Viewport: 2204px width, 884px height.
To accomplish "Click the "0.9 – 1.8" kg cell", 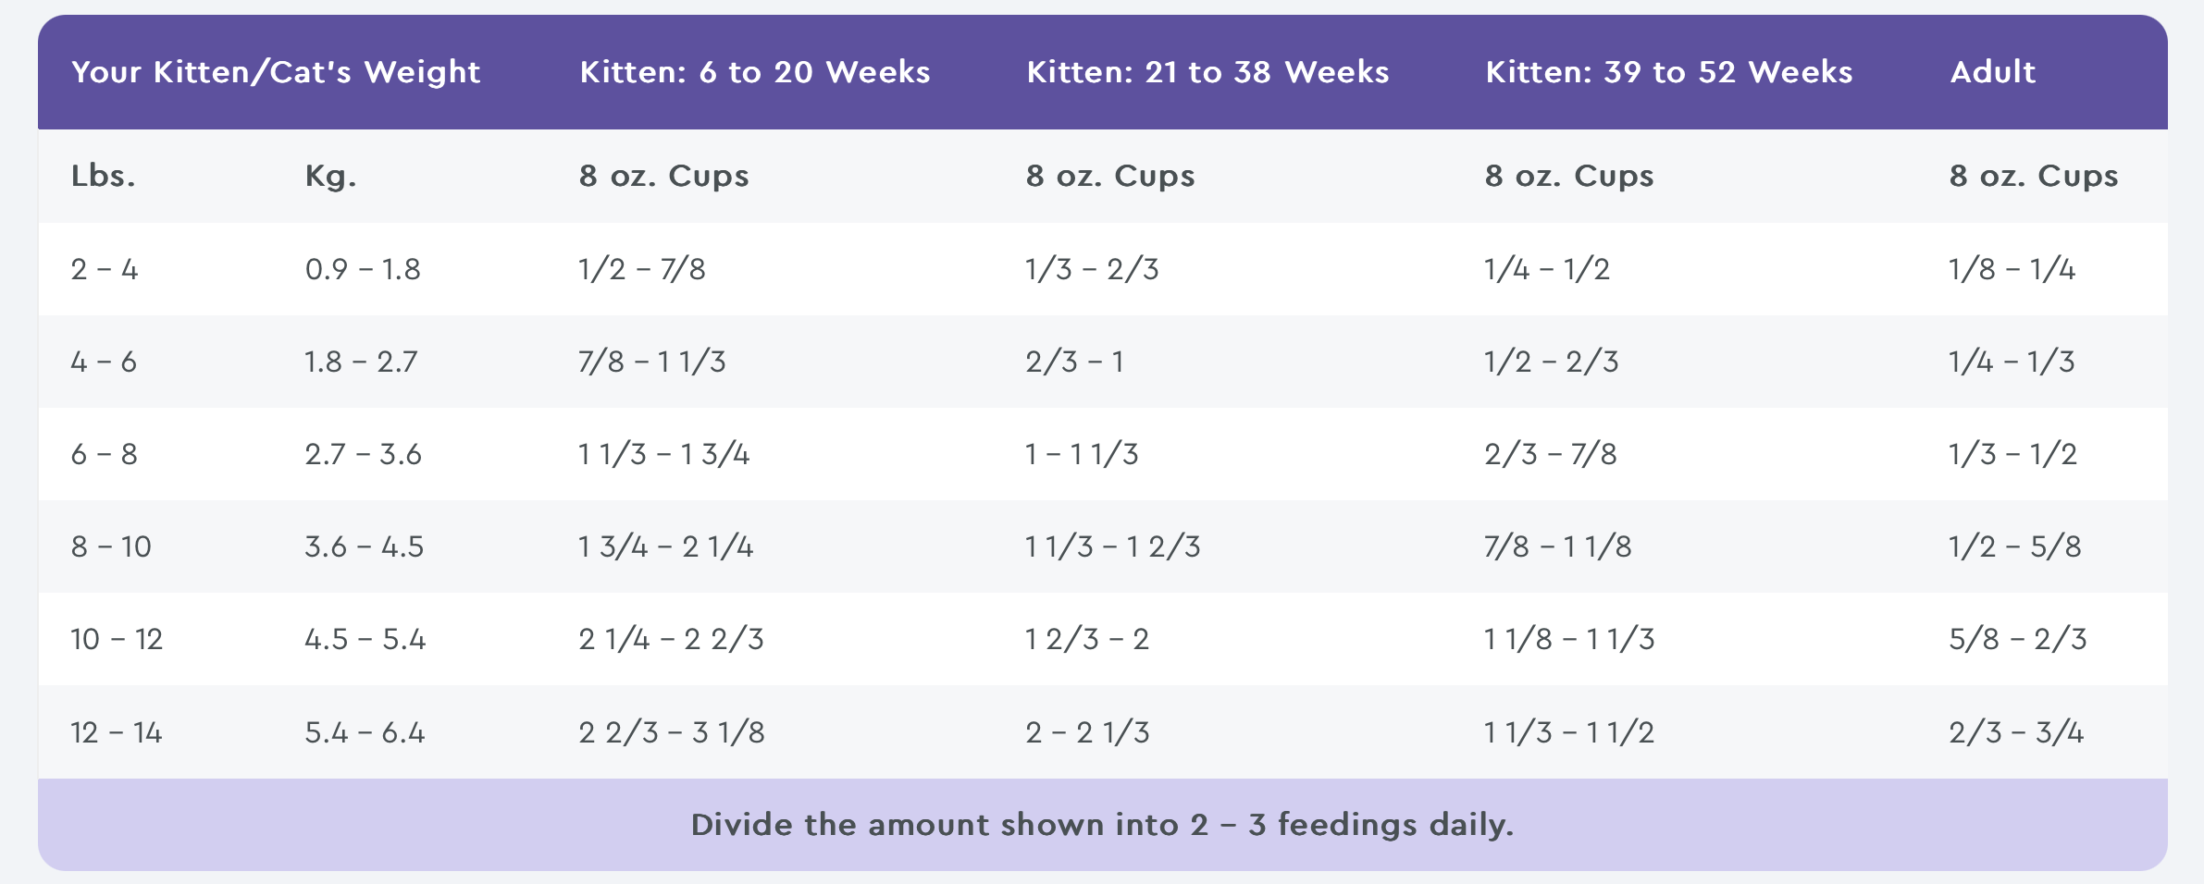I will [363, 269].
